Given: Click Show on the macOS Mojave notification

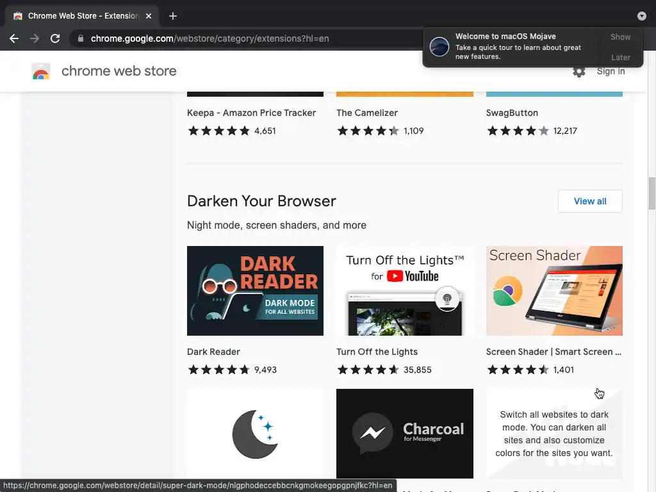Looking at the screenshot, I should click(620, 37).
